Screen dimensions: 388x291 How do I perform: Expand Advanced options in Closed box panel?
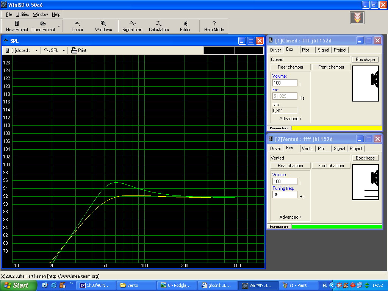click(290, 119)
